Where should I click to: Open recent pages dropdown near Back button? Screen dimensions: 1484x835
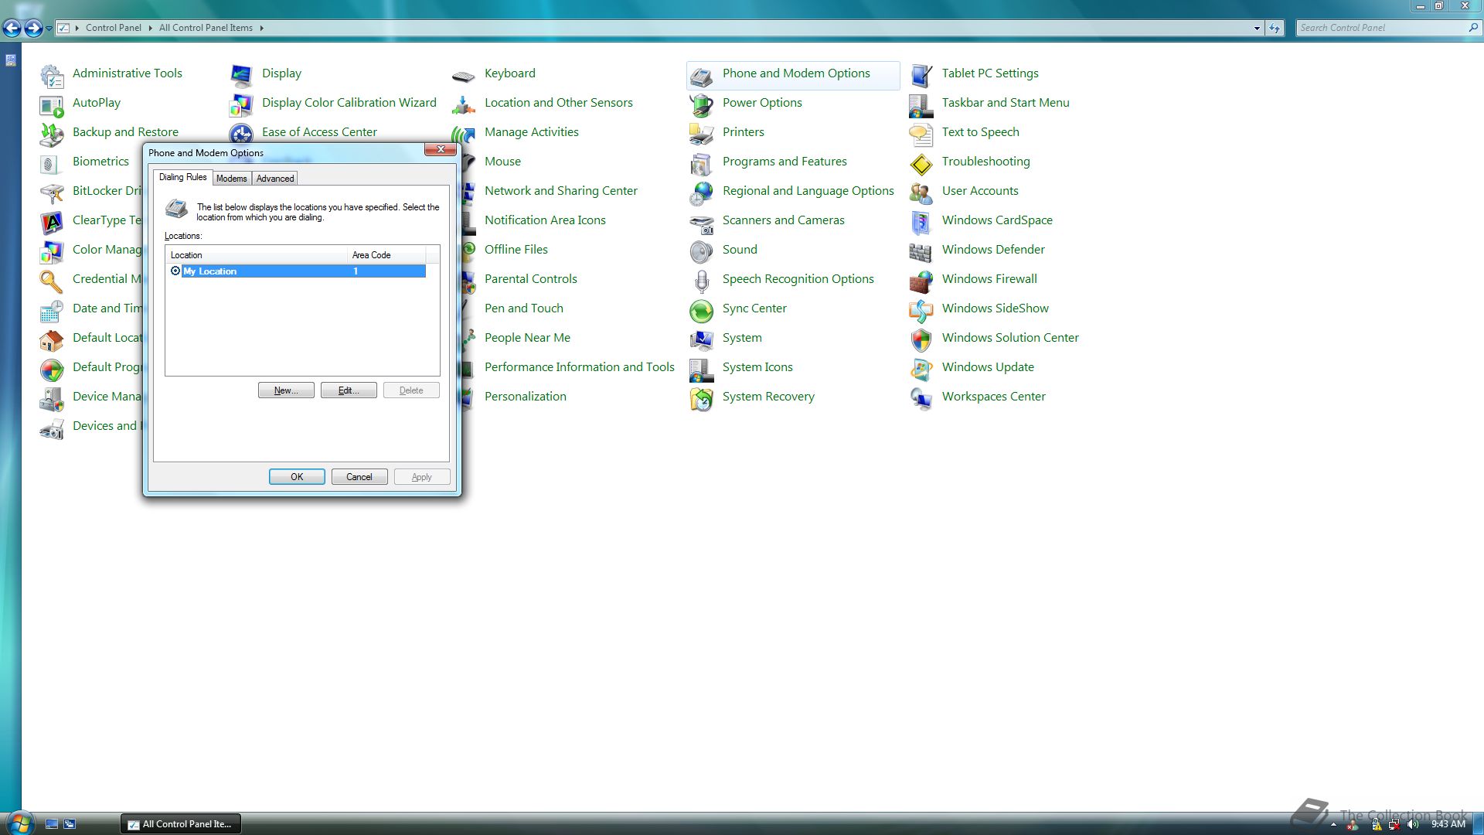tap(49, 29)
